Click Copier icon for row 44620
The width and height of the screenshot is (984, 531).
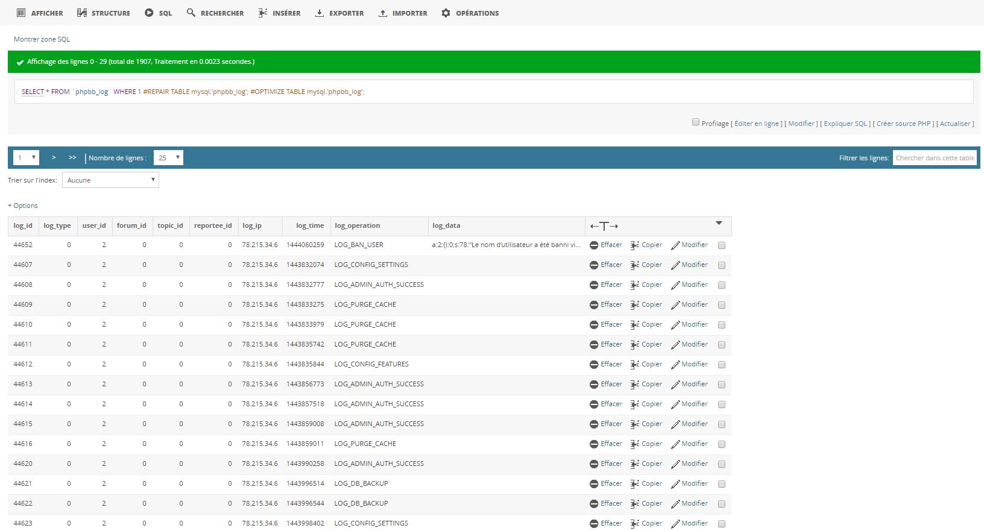[x=634, y=464]
